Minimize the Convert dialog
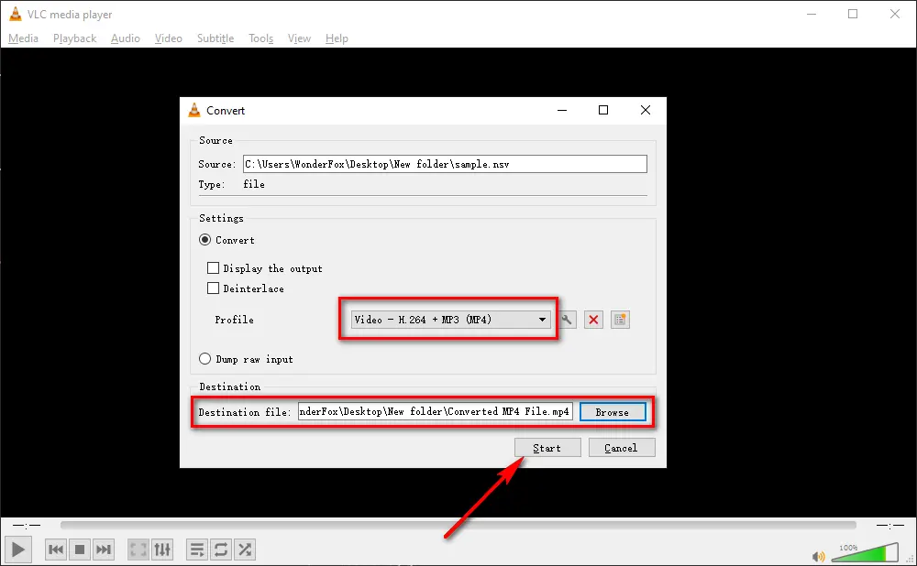 pos(562,110)
